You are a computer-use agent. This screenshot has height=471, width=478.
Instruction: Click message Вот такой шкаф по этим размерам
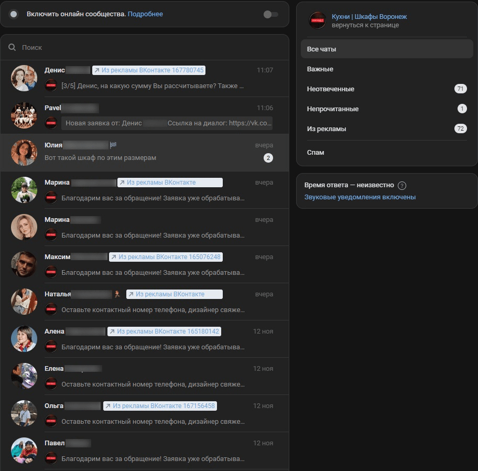pos(100,158)
